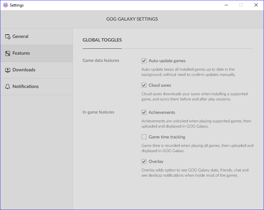Turn off the Achievements checkbox
The image size is (264, 210).
point(144,112)
